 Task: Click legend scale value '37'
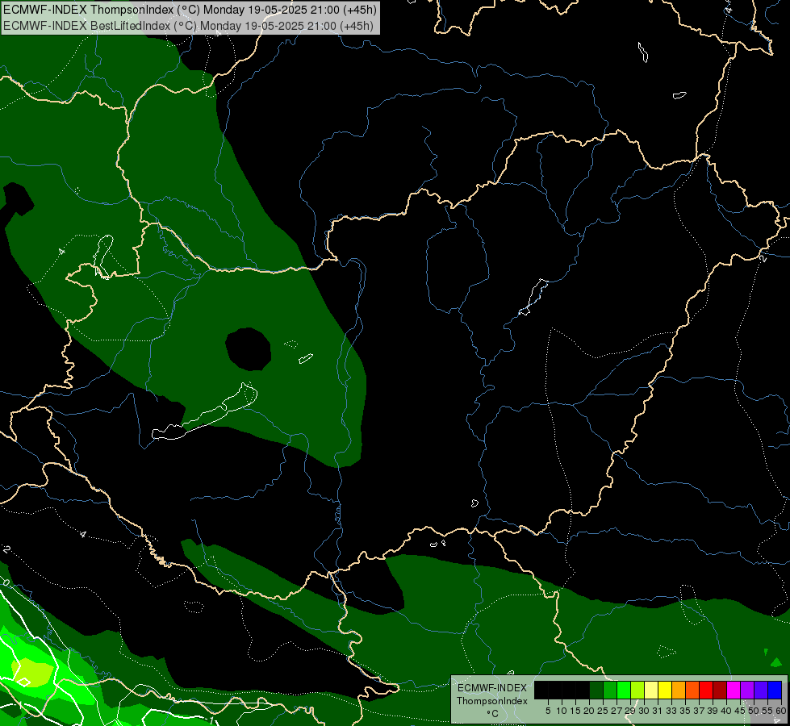[x=699, y=711]
